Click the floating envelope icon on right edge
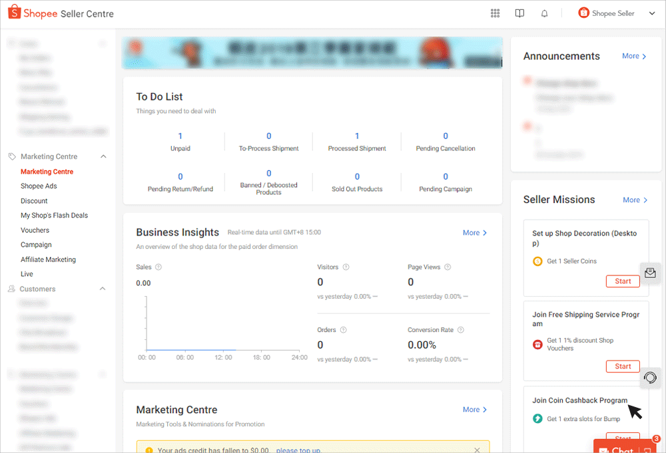This screenshot has width=666, height=453. coord(649,273)
